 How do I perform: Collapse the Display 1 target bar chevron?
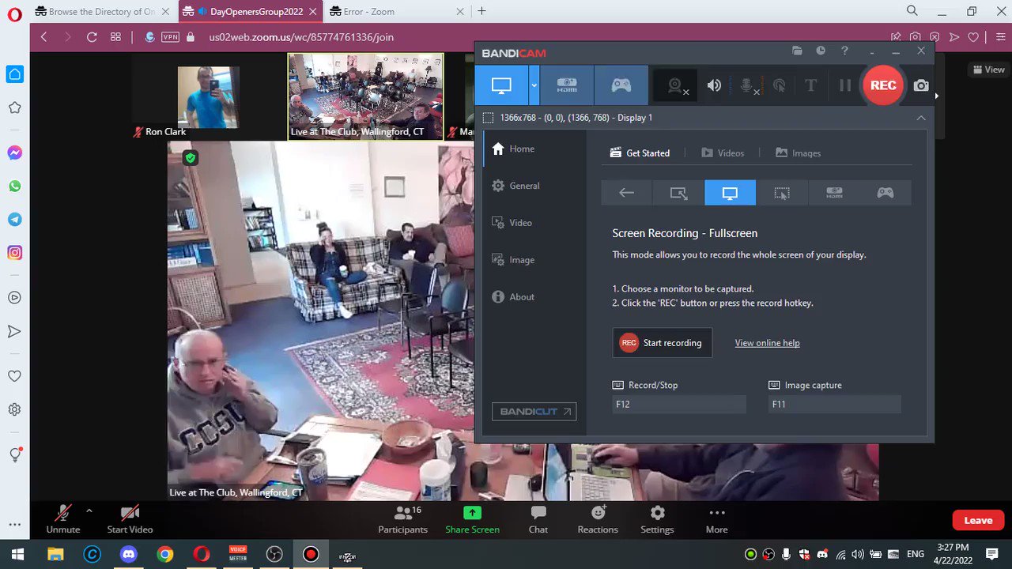[x=920, y=118]
